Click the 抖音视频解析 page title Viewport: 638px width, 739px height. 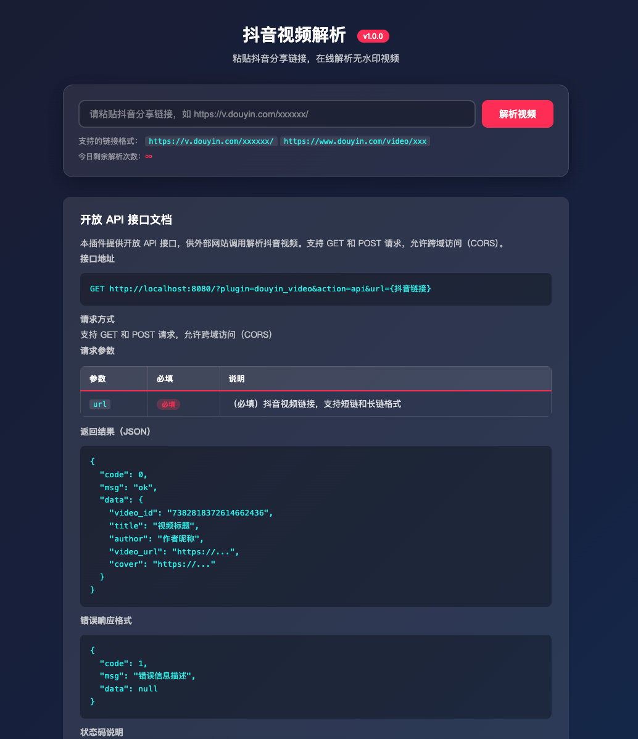(x=294, y=35)
